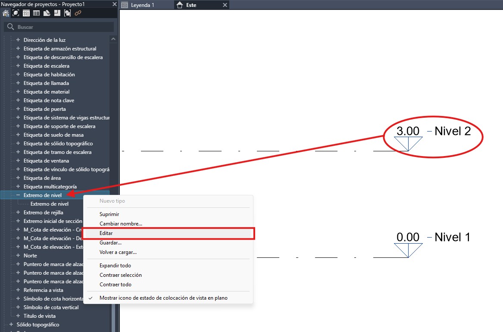Click the house icon in project browser toolbar
This screenshot has width=503, height=332.
tap(6, 13)
